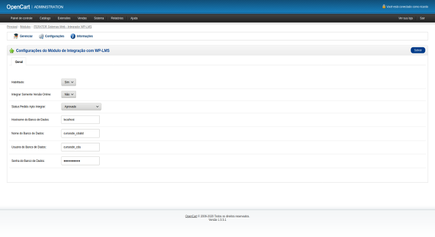The width and height of the screenshot is (435, 237).
Task: Focus the Usuário do Banco de Dados field
Action: pos(80,147)
